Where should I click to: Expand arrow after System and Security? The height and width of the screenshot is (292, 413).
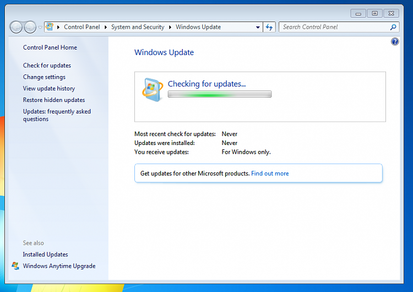click(x=170, y=27)
